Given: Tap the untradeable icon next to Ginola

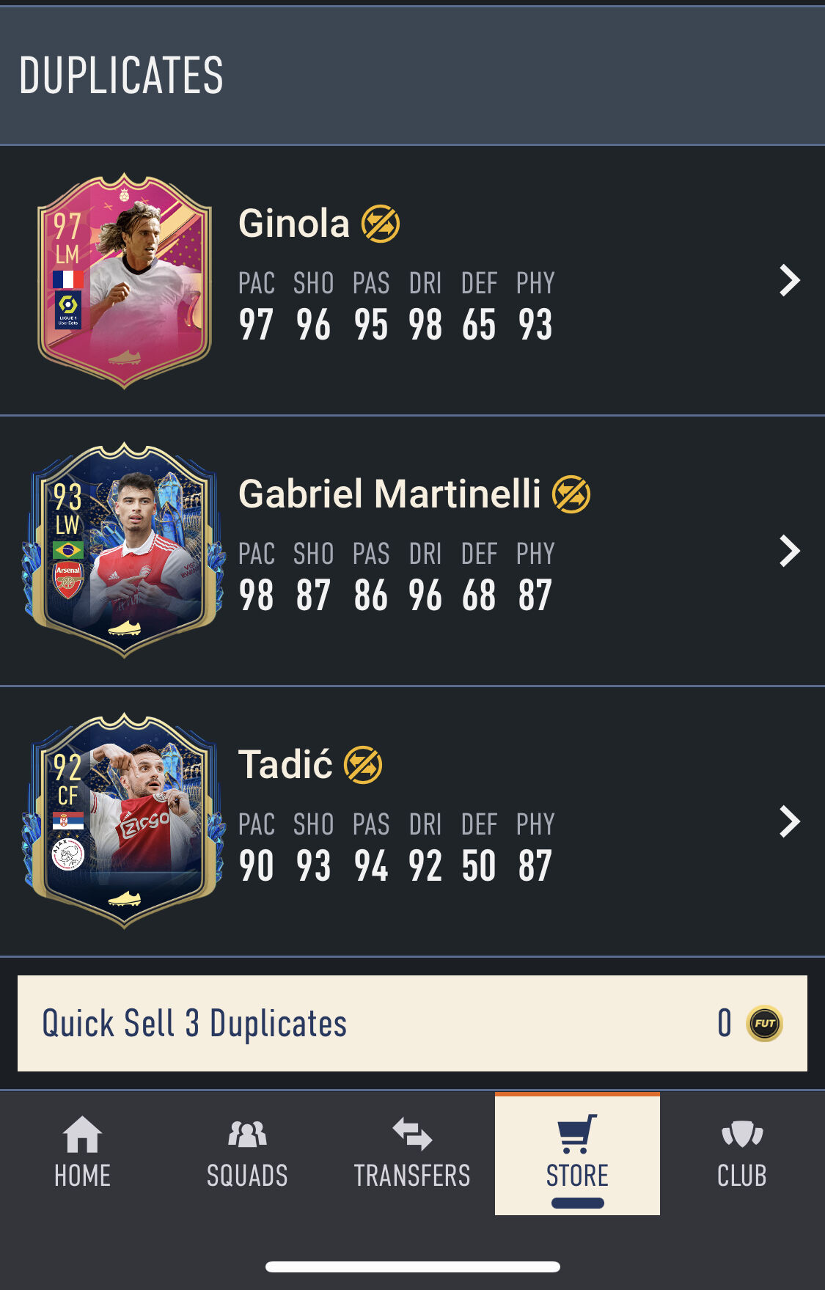Looking at the screenshot, I should 381,224.
